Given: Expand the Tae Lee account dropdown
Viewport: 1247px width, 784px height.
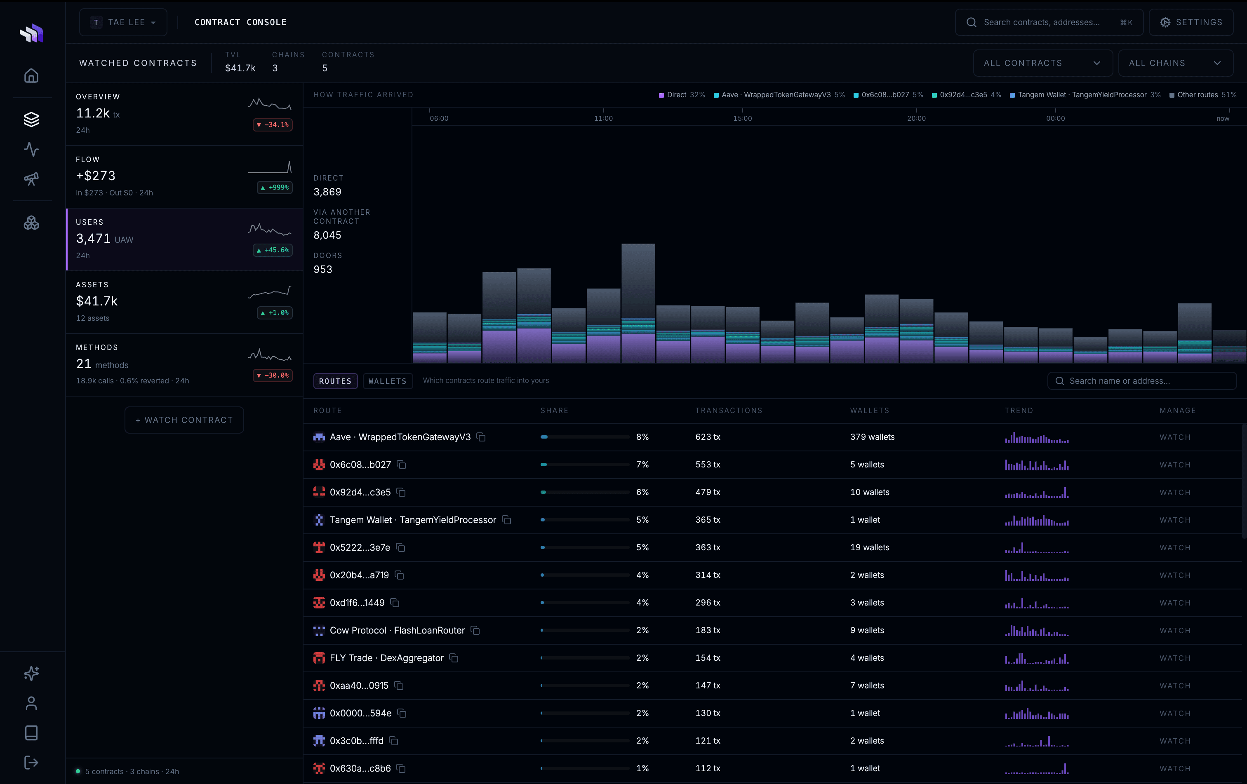Looking at the screenshot, I should pyautogui.click(x=123, y=22).
